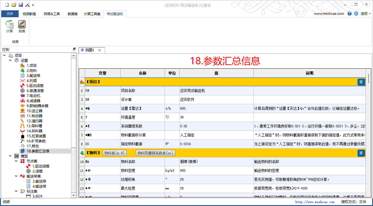Click the Open folder icon in title bar
Image resolution: width=373 pixels, height=206 pixels.
point(14,5)
